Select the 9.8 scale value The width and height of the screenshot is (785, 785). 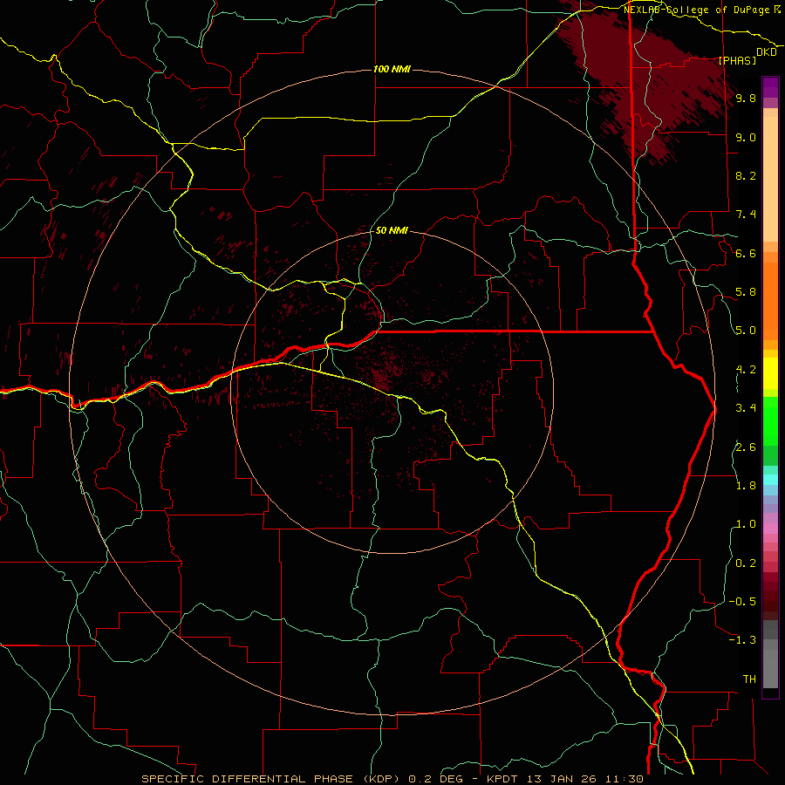[x=746, y=98]
